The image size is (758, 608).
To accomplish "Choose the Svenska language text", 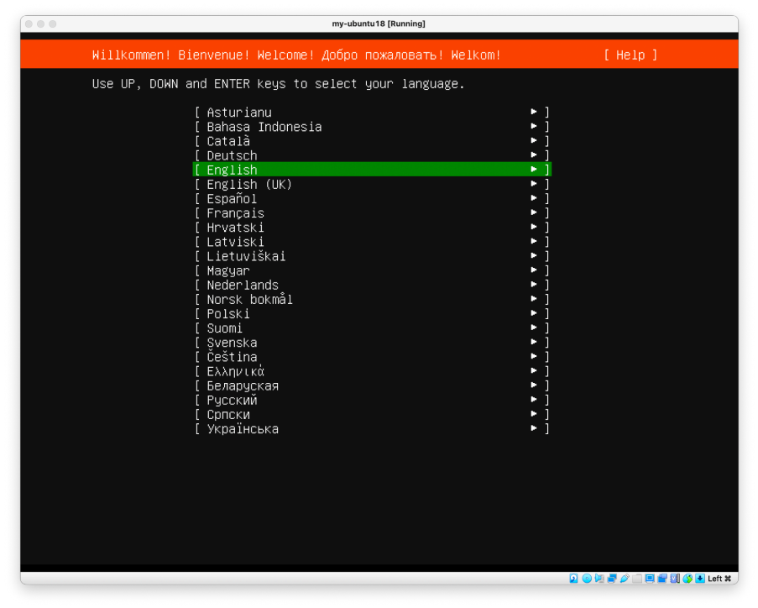I will click(232, 343).
